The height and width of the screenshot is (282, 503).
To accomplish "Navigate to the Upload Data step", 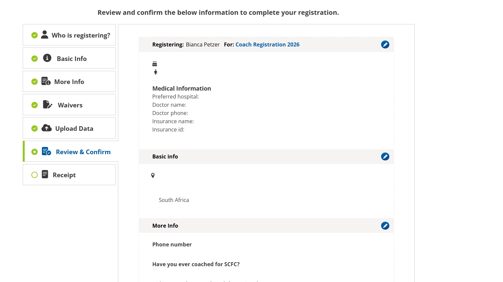I will (x=74, y=128).
